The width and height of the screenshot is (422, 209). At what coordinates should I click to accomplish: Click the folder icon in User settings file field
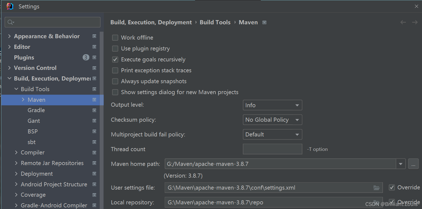pos(377,188)
